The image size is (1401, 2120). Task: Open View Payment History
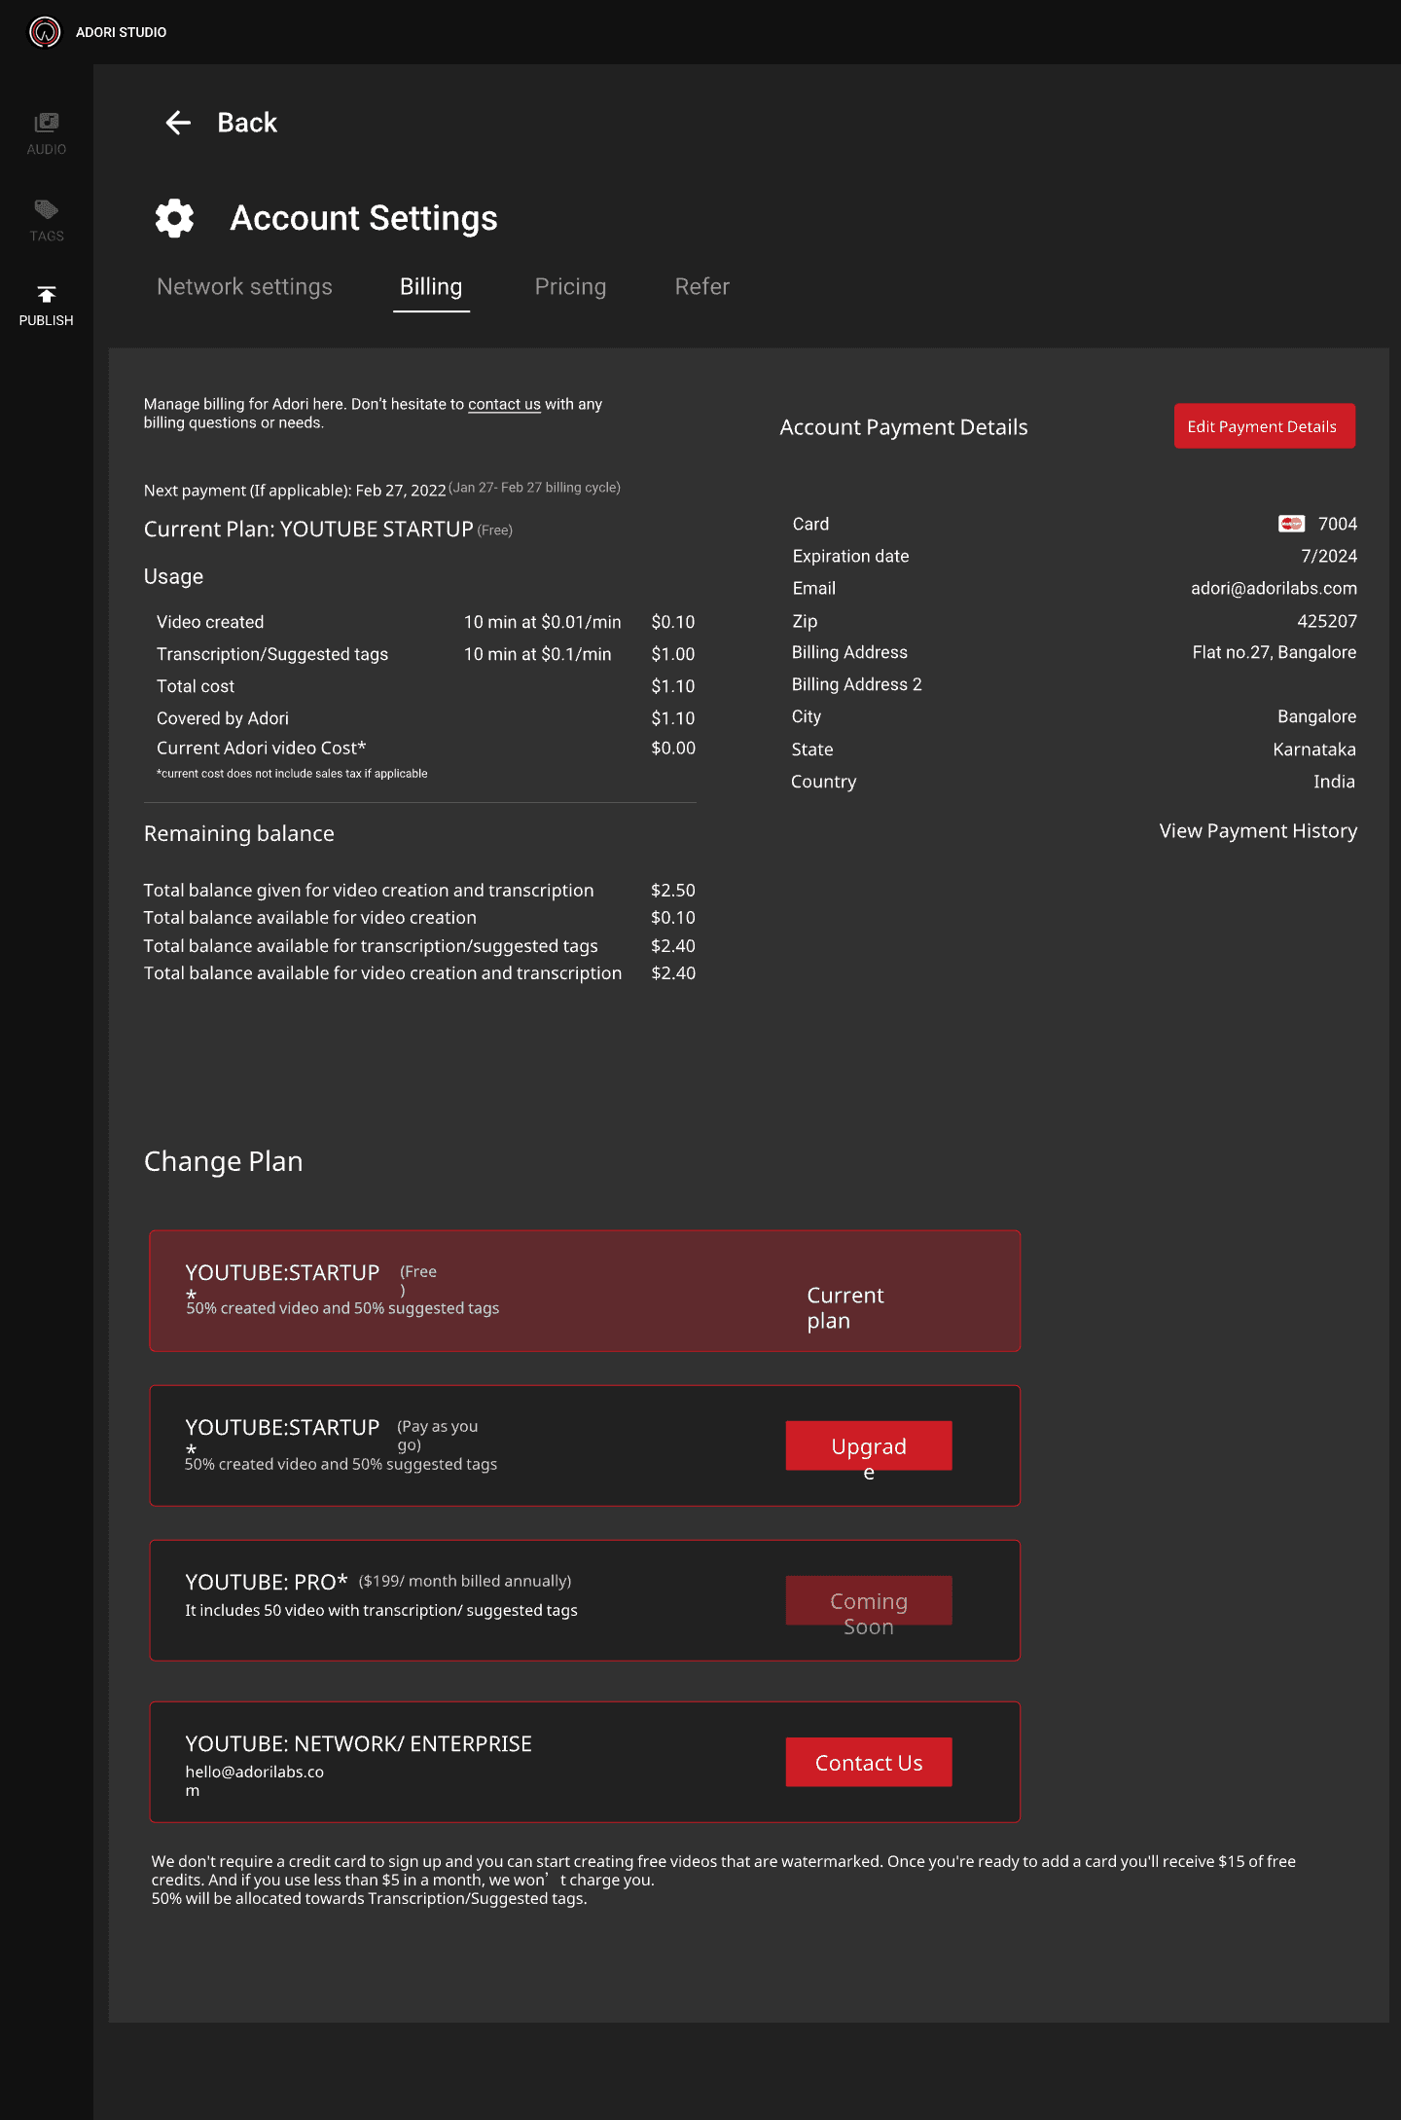pyautogui.click(x=1258, y=830)
